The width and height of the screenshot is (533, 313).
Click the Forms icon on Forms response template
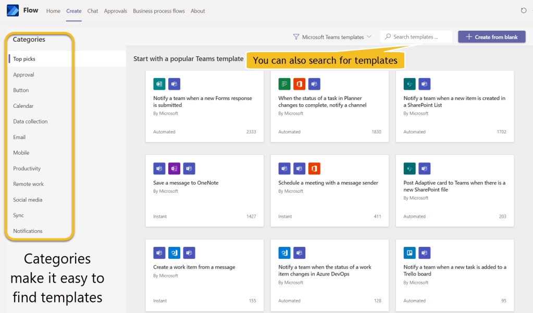(x=159, y=84)
